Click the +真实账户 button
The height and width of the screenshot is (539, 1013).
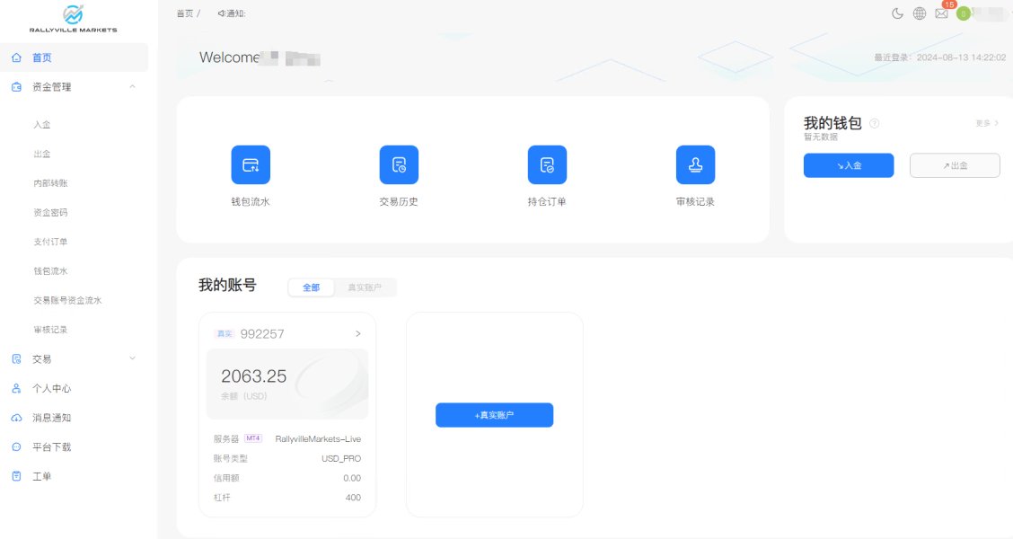(x=494, y=415)
